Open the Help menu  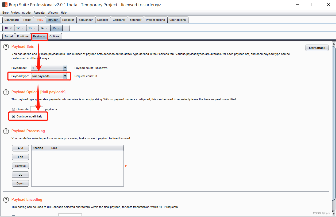pos(64,13)
